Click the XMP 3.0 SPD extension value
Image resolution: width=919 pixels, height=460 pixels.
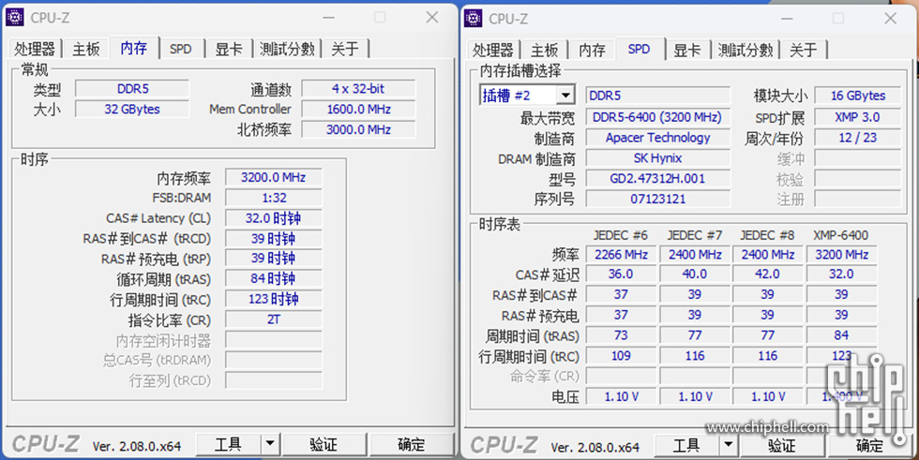(857, 117)
